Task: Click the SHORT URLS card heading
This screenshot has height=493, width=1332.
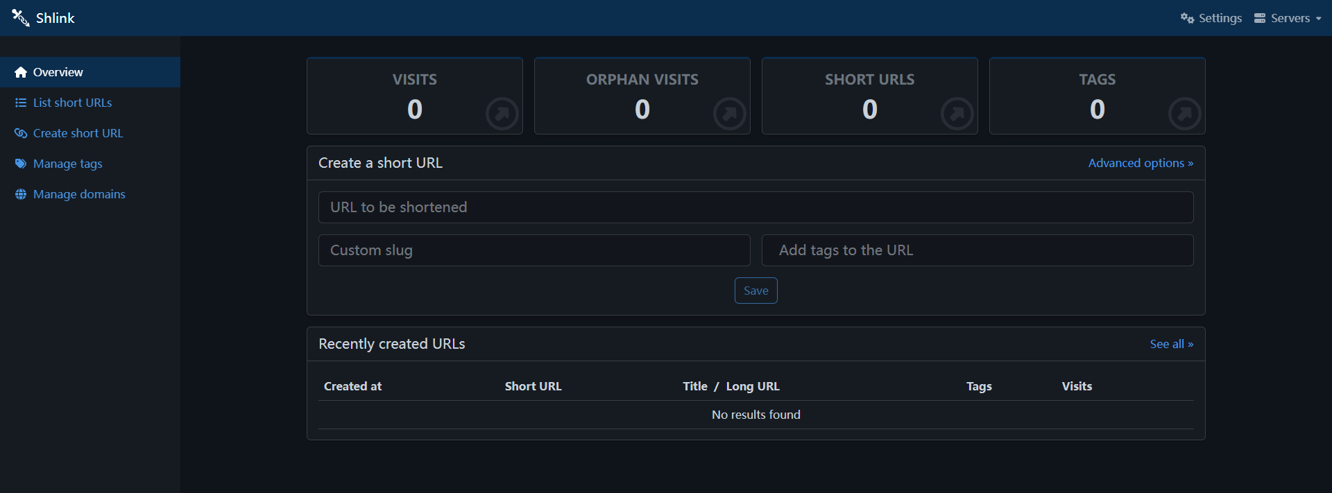Action: click(x=870, y=80)
